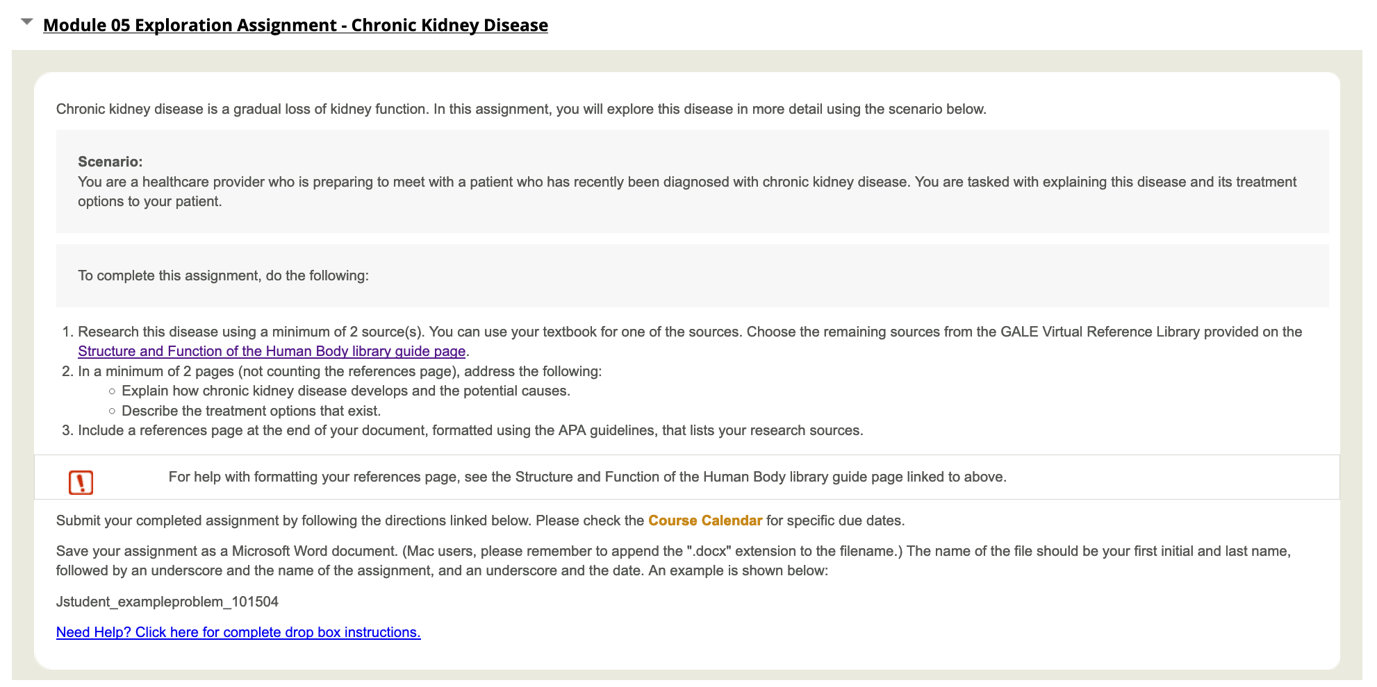Click bullet 'Describe the treatment options that exist'
Image resolution: width=1377 pixels, height=687 pixels.
[252, 411]
